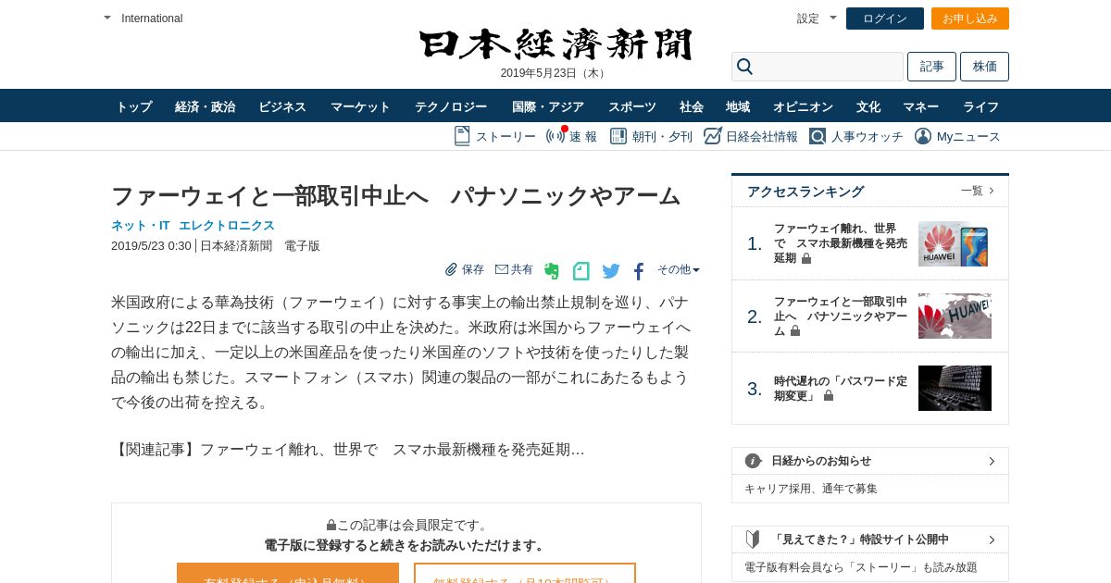
Task: Click the ネット・IT category link
Action: tap(141, 225)
